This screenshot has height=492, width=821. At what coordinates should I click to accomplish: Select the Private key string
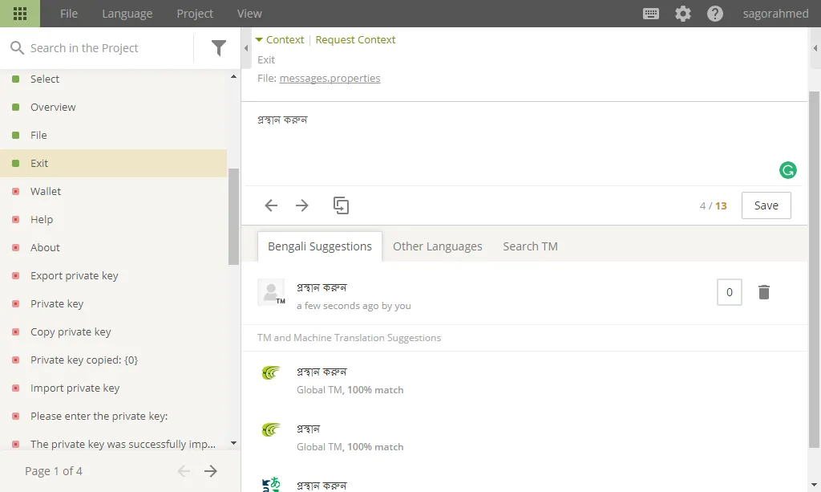tap(113, 304)
